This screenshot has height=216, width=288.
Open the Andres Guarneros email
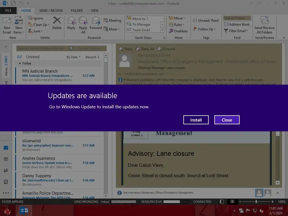(x=58, y=163)
